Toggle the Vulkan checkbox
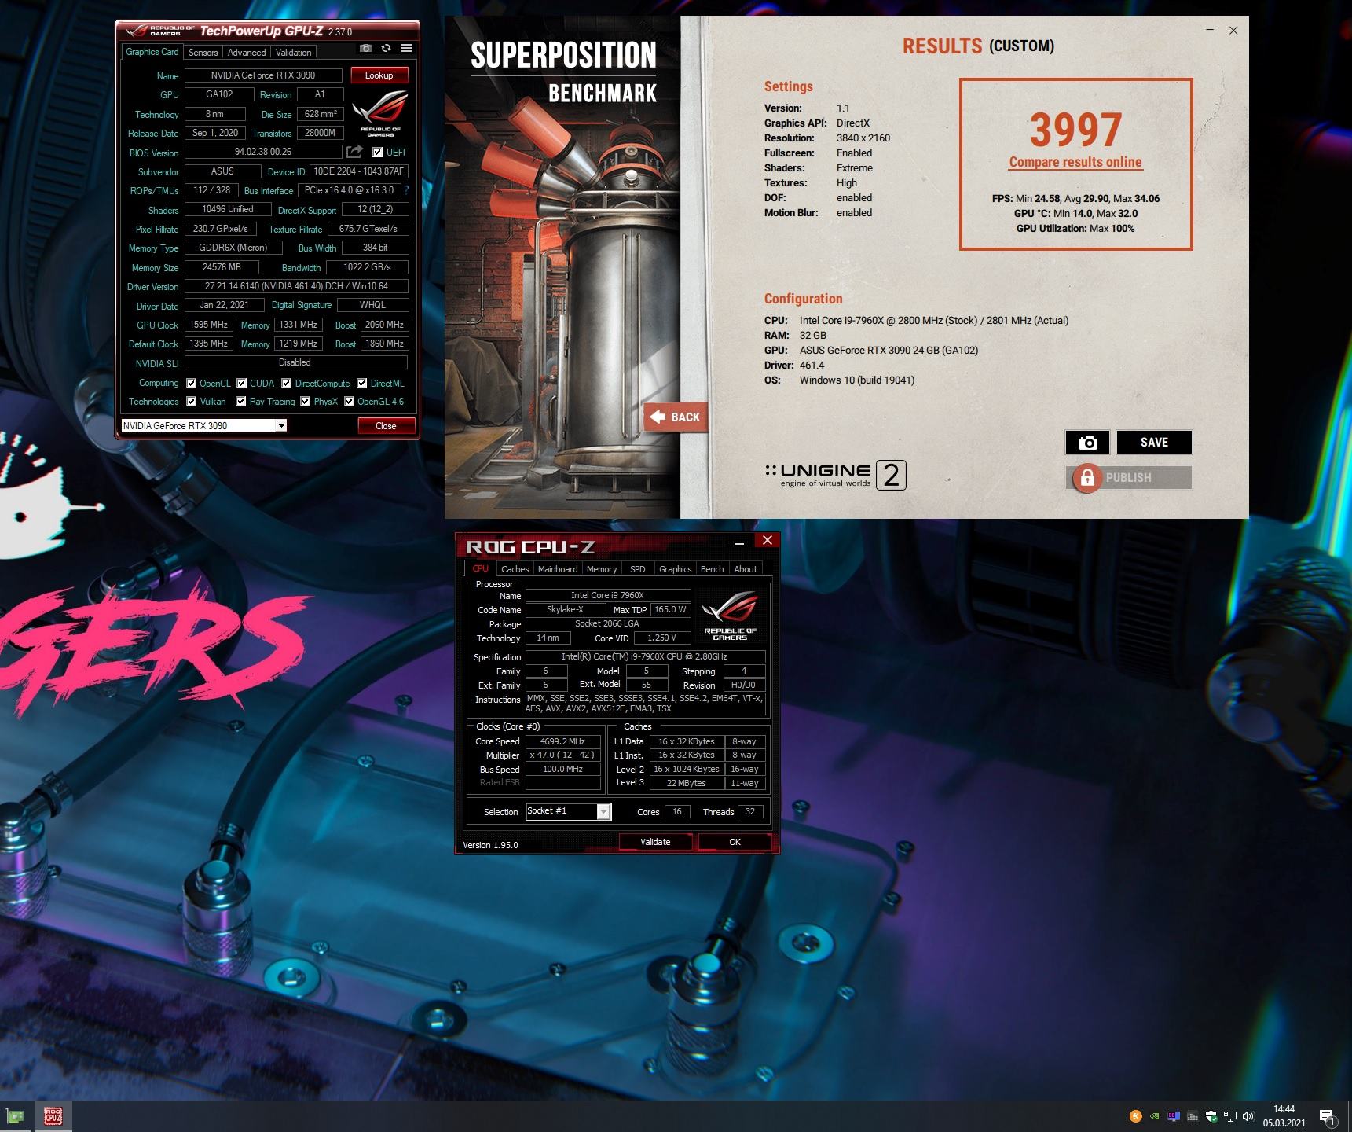 [192, 402]
